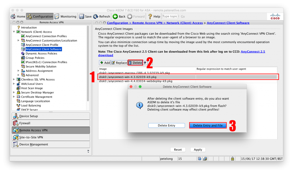
Task: Click the green Back arrow icon
Action: coord(115,16)
